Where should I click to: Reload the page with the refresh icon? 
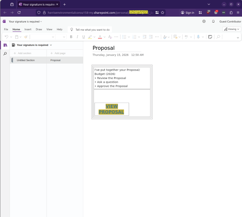(x=19, y=12)
